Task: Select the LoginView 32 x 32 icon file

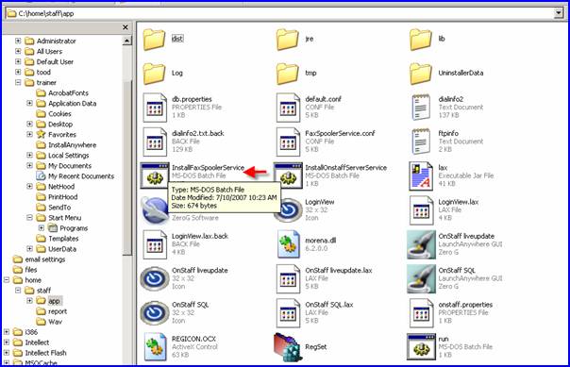Action: coord(288,210)
